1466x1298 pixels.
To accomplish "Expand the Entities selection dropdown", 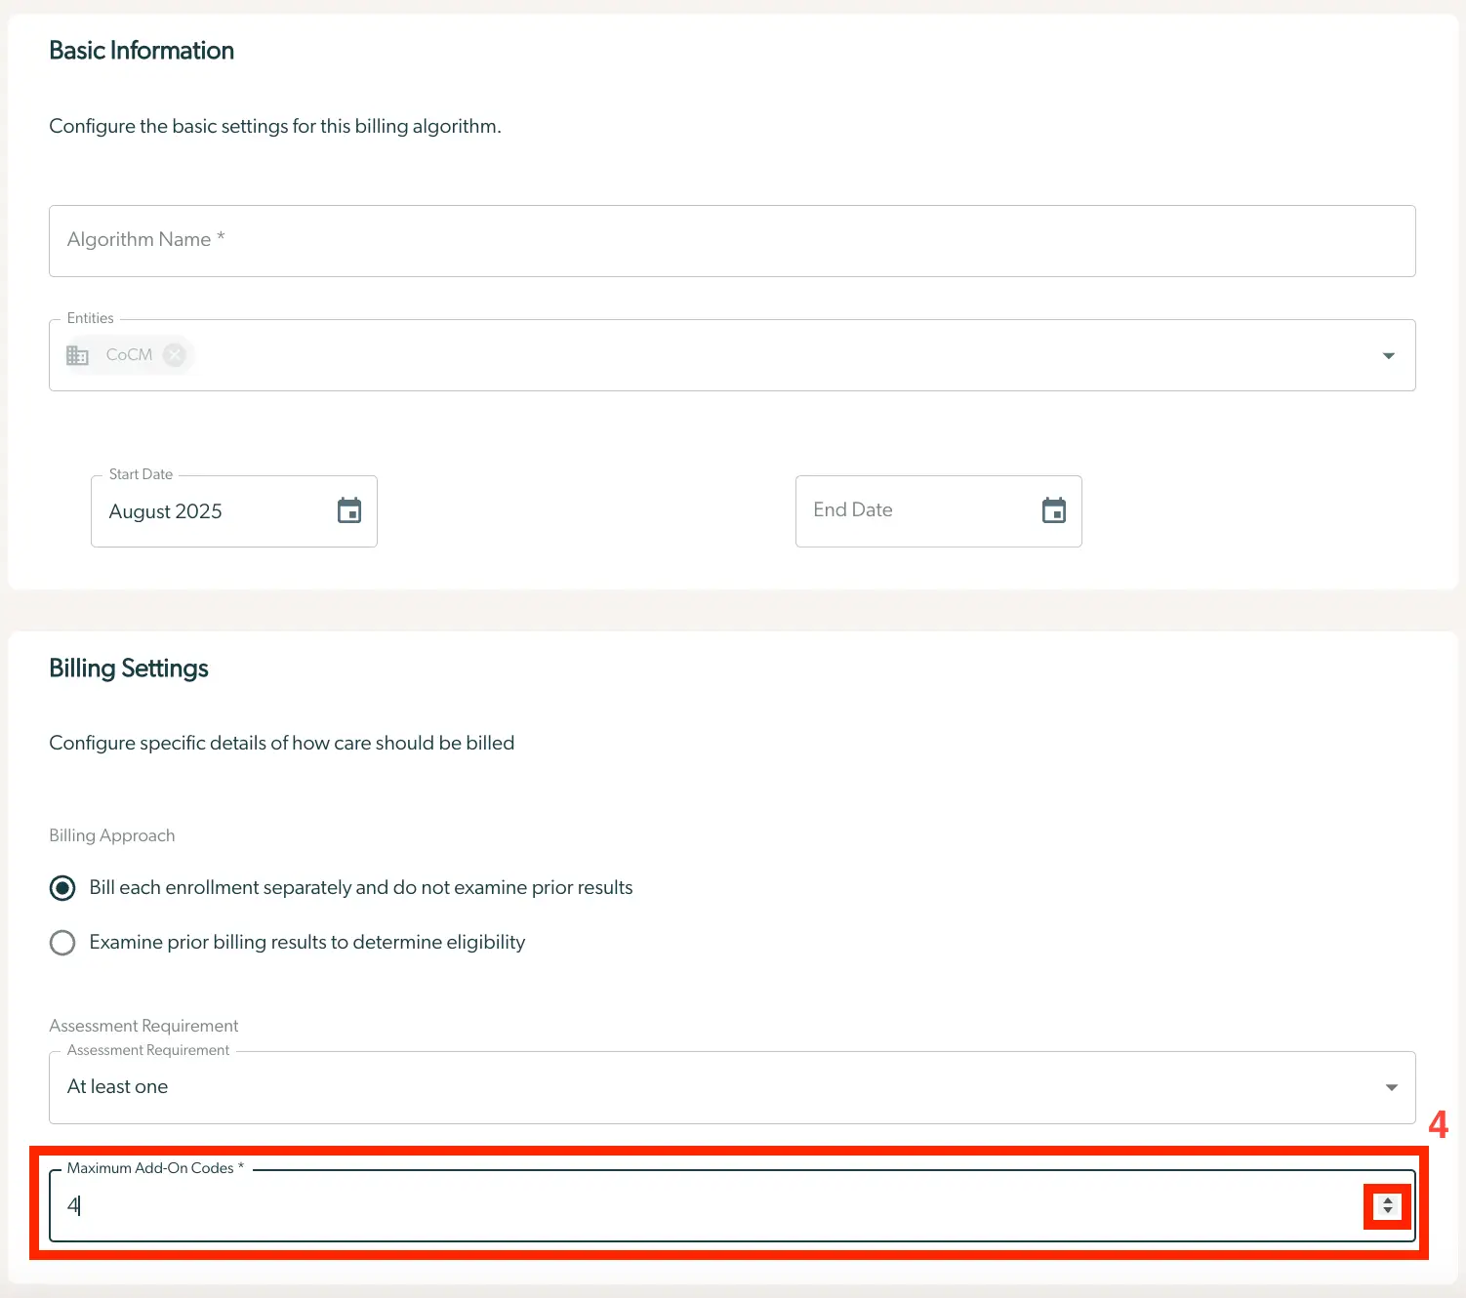I will click(1388, 355).
